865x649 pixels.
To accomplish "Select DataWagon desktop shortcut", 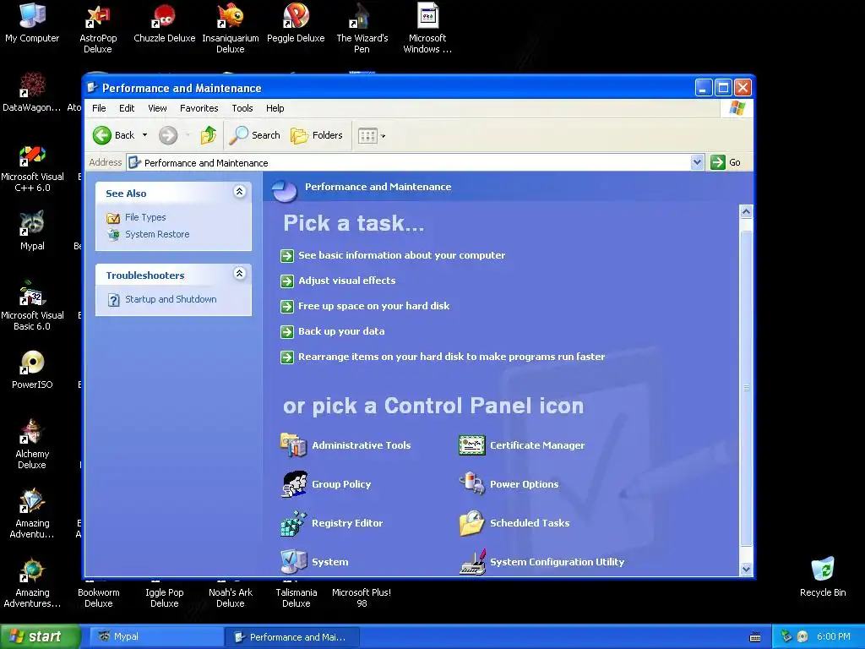I will [x=32, y=92].
